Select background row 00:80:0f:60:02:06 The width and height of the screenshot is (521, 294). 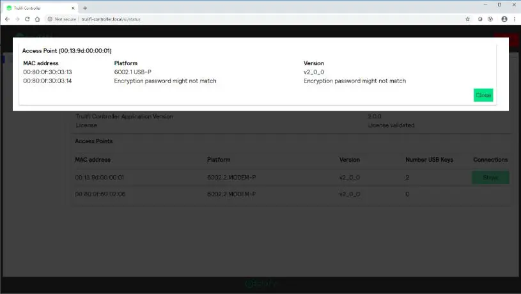coord(291,194)
